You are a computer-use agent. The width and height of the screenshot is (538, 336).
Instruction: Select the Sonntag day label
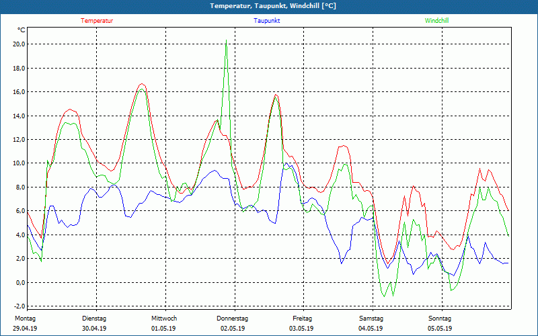[440, 319]
